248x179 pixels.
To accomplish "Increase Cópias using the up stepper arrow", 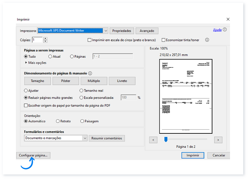I will (x=45, y=38).
